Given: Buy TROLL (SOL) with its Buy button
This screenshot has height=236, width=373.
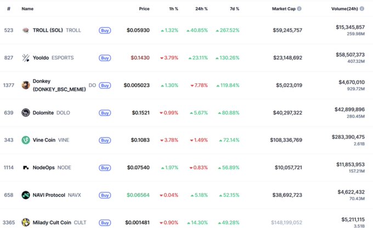Looking at the screenshot, I should [x=105, y=31].
